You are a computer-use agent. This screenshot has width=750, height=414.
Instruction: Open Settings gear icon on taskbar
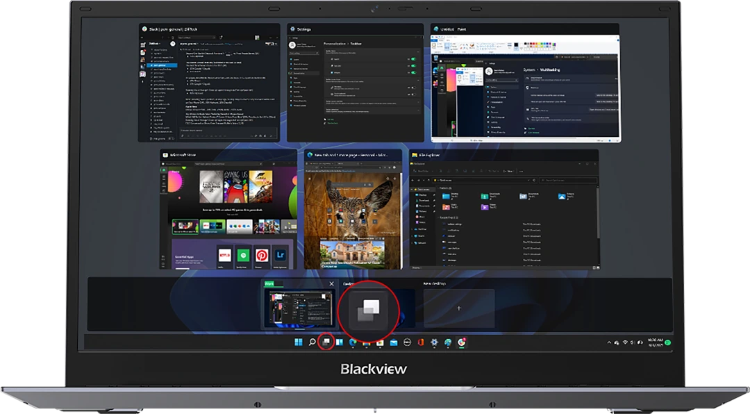tap(434, 342)
